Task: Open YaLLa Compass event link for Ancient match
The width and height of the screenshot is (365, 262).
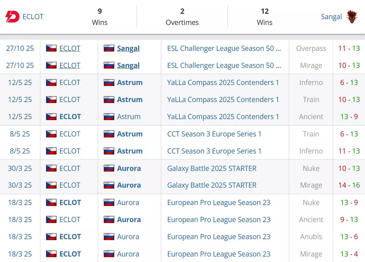Action: pyautogui.click(x=223, y=117)
